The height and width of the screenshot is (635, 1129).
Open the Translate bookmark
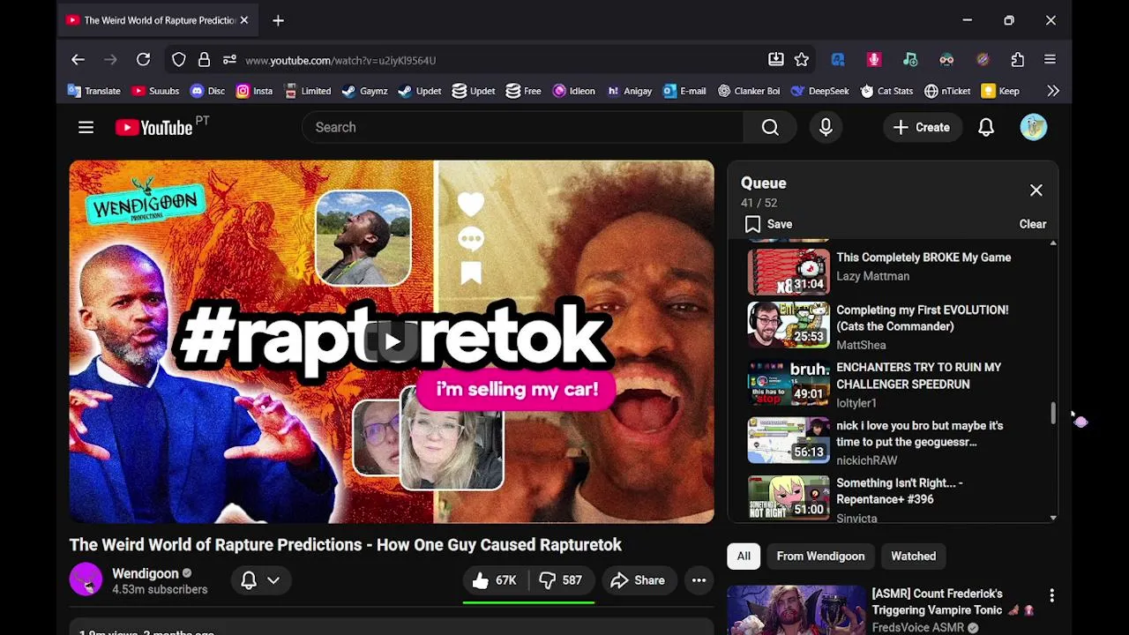[x=93, y=91]
